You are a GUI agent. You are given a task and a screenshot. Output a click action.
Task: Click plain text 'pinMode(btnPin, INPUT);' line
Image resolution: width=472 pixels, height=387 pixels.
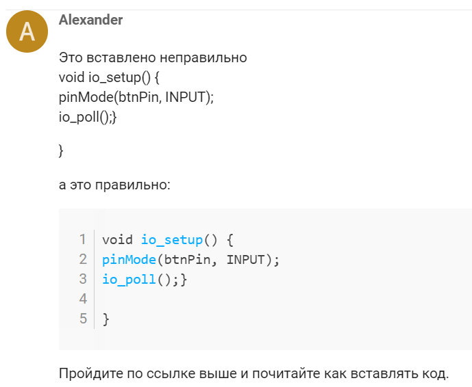click(136, 97)
